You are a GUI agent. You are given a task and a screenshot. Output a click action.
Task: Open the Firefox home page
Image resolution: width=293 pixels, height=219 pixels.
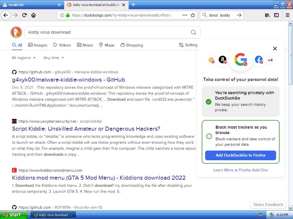(33, 15)
